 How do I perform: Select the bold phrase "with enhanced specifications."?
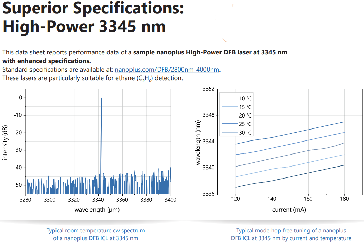pos(47,61)
